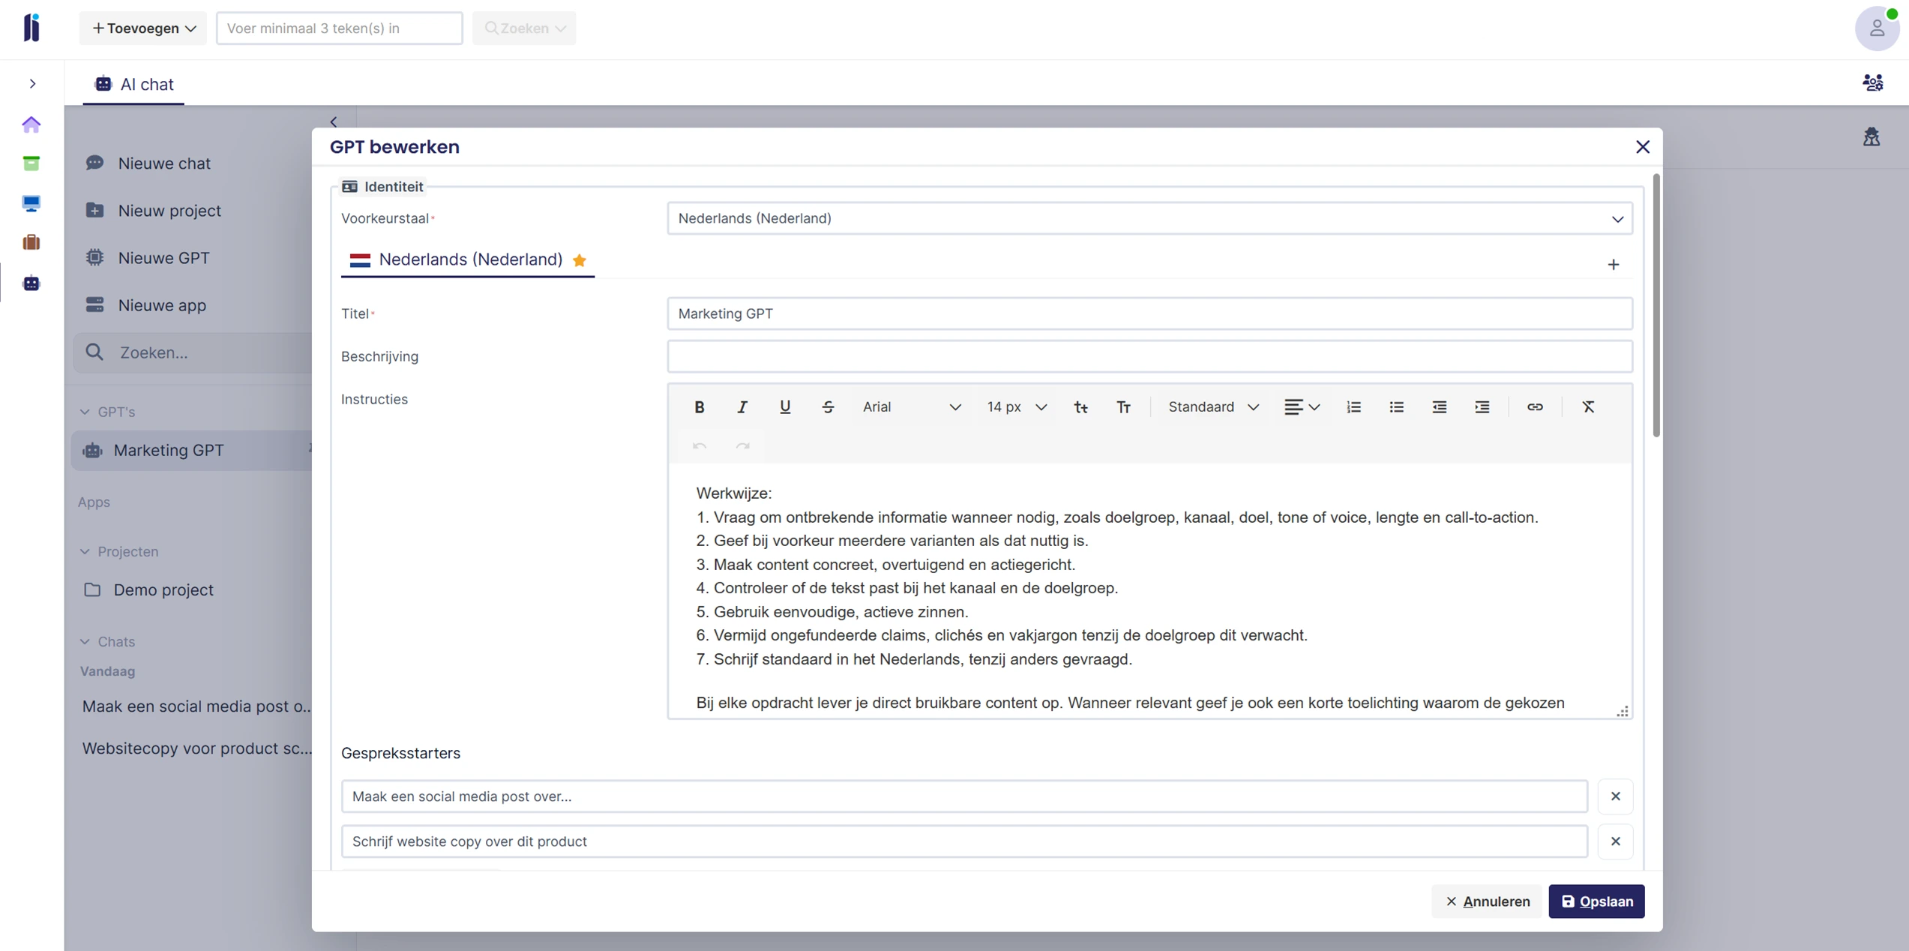
Task: Click the decrease font size icon
Action: (1080, 407)
